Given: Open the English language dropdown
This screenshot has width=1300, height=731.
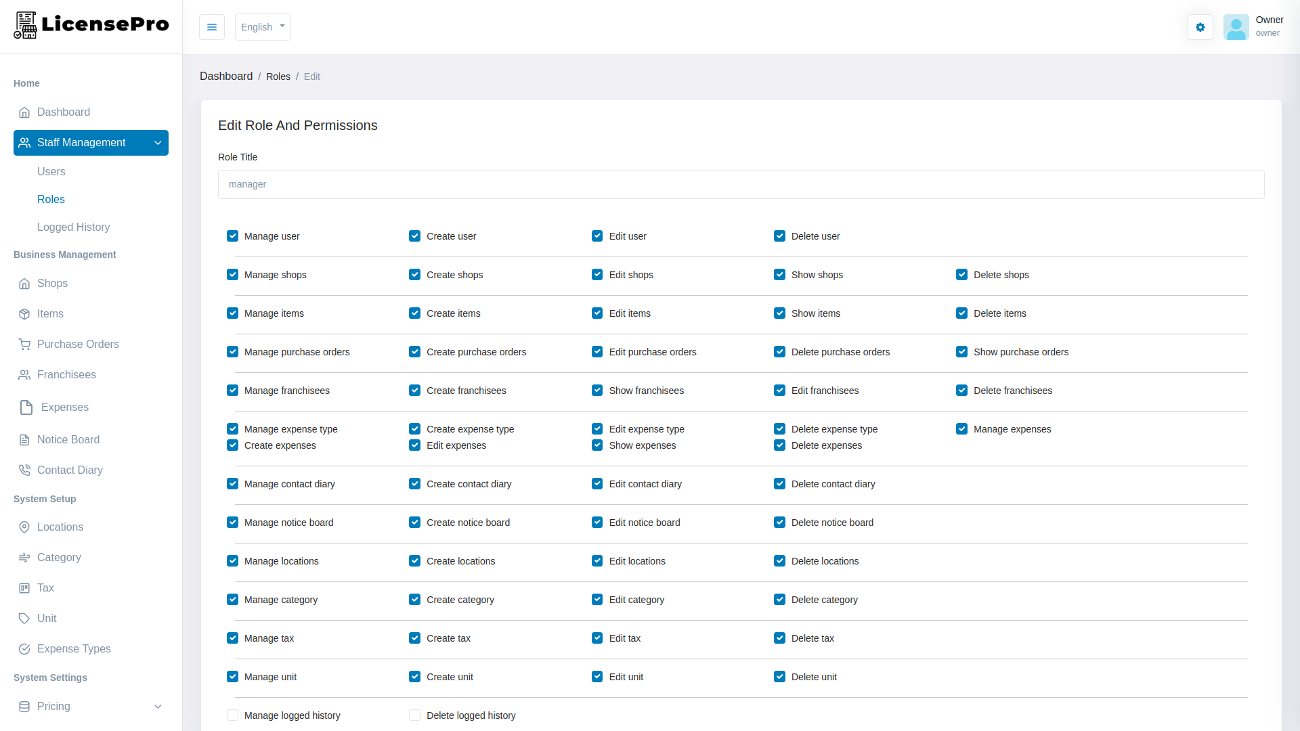Looking at the screenshot, I should [x=263, y=27].
